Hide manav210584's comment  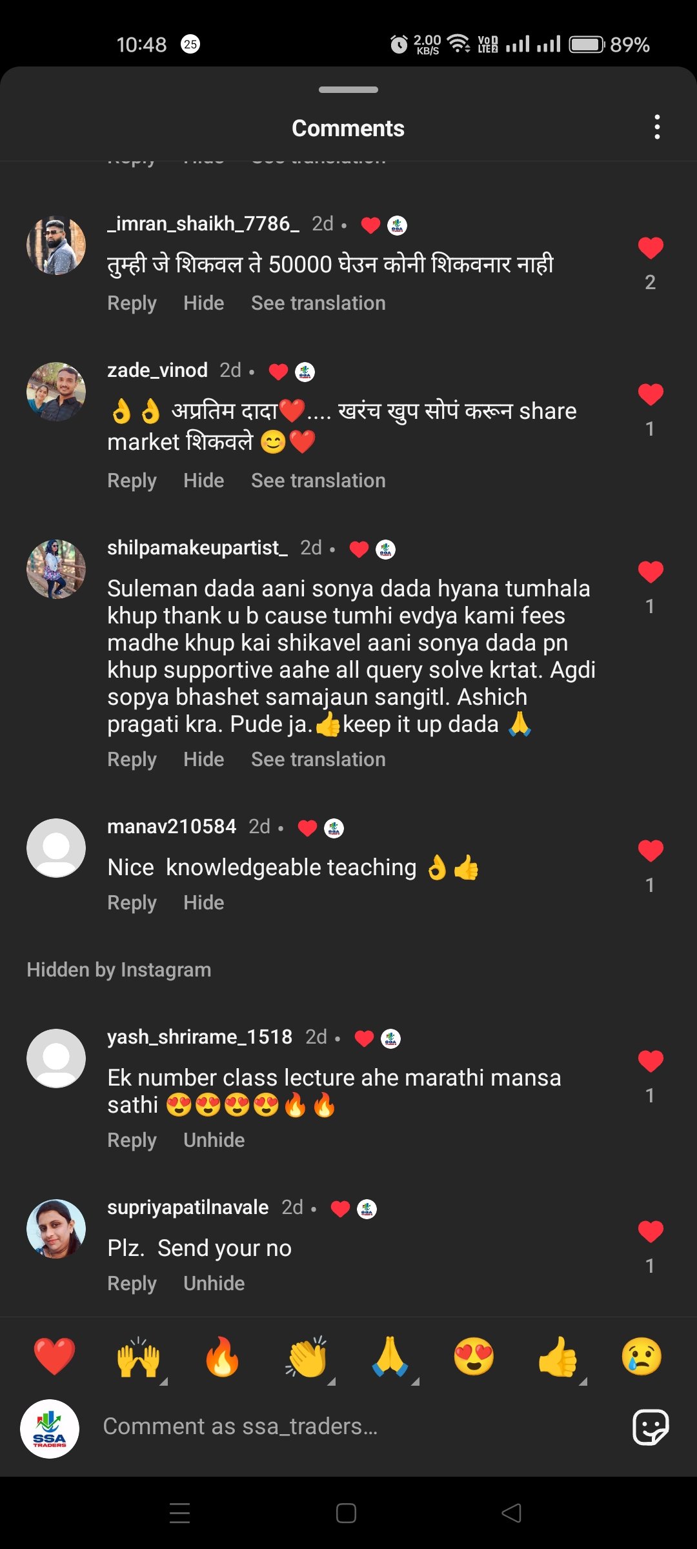pos(203,903)
